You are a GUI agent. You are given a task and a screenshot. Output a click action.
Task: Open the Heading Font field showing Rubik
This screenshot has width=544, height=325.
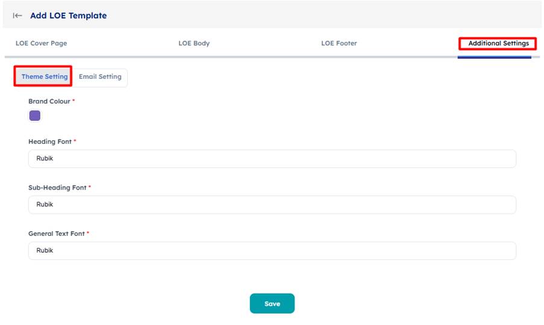tap(272, 159)
